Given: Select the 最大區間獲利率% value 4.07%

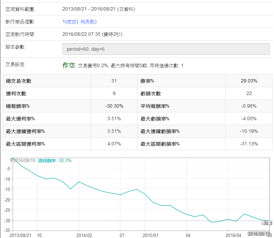Looking at the screenshot, I should [x=114, y=144].
